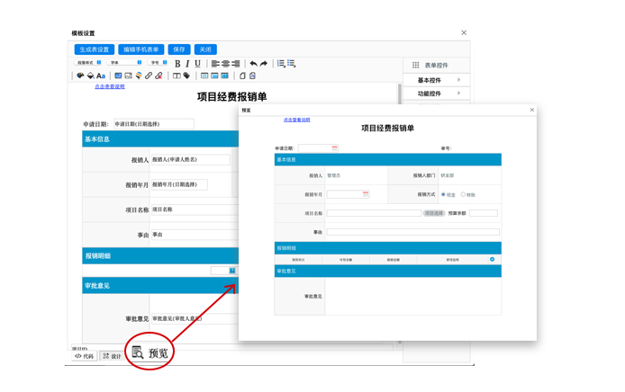Screen dimensions: 625x392
Task: Toggle italic formatting in editor toolbar
Action: tap(187, 64)
